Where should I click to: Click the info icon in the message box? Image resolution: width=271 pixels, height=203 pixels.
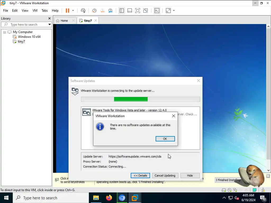(100, 127)
